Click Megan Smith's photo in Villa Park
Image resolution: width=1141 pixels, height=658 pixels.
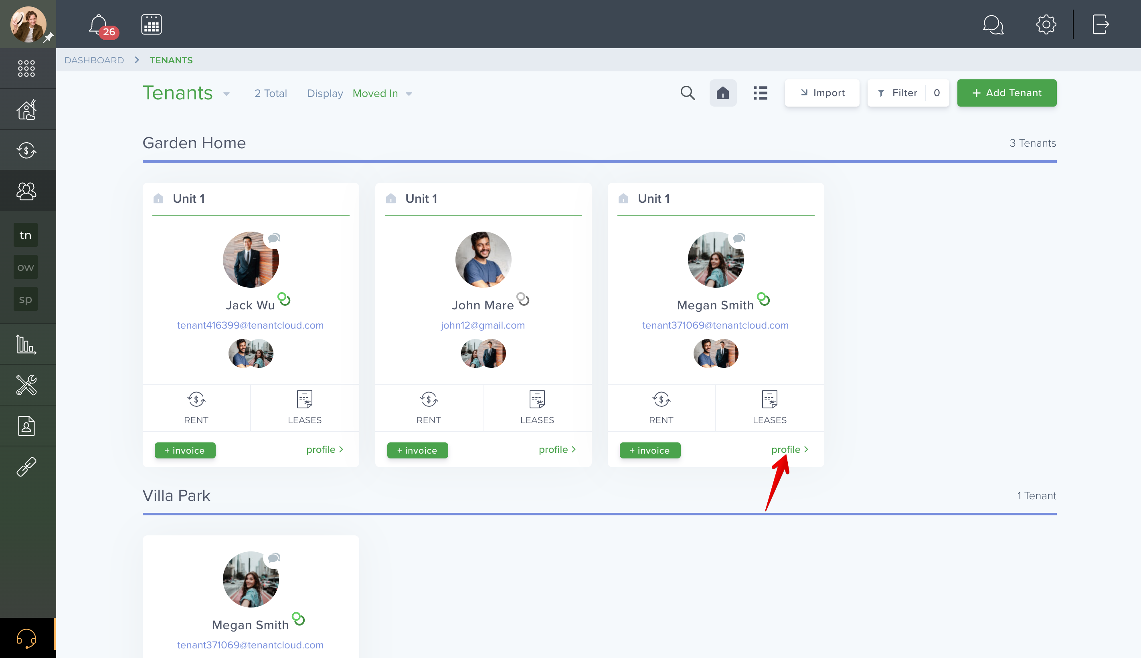coord(251,579)
